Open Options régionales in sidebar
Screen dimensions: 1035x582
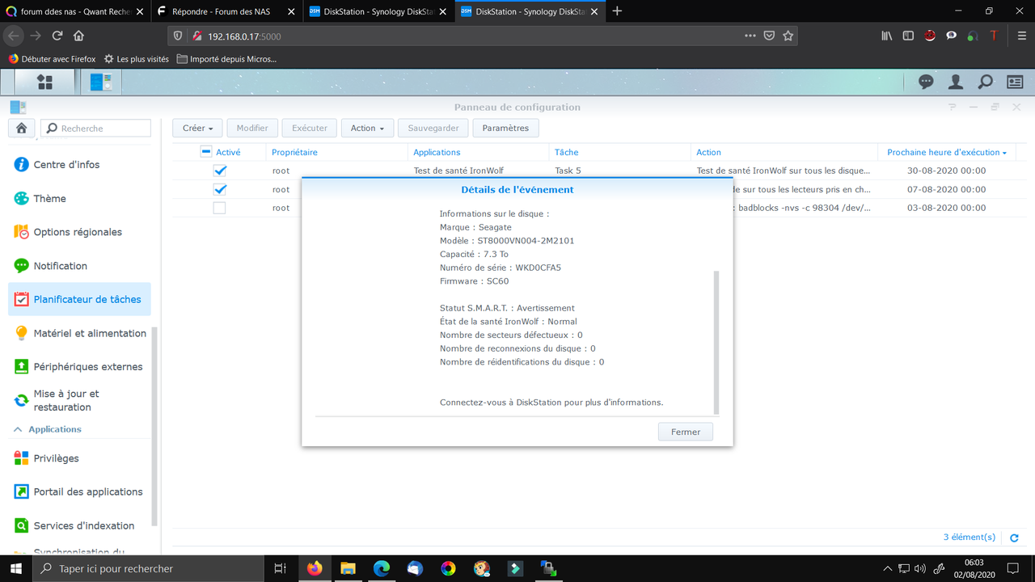79,232
